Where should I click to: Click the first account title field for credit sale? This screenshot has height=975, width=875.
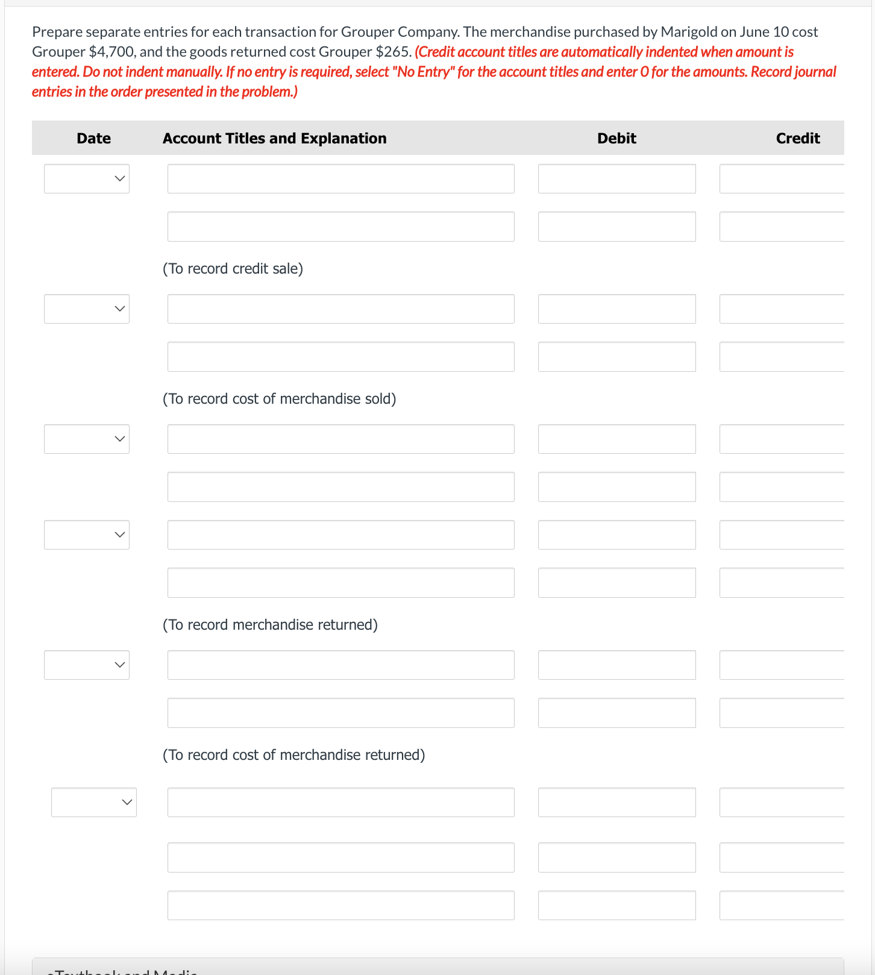pos(340,178)
